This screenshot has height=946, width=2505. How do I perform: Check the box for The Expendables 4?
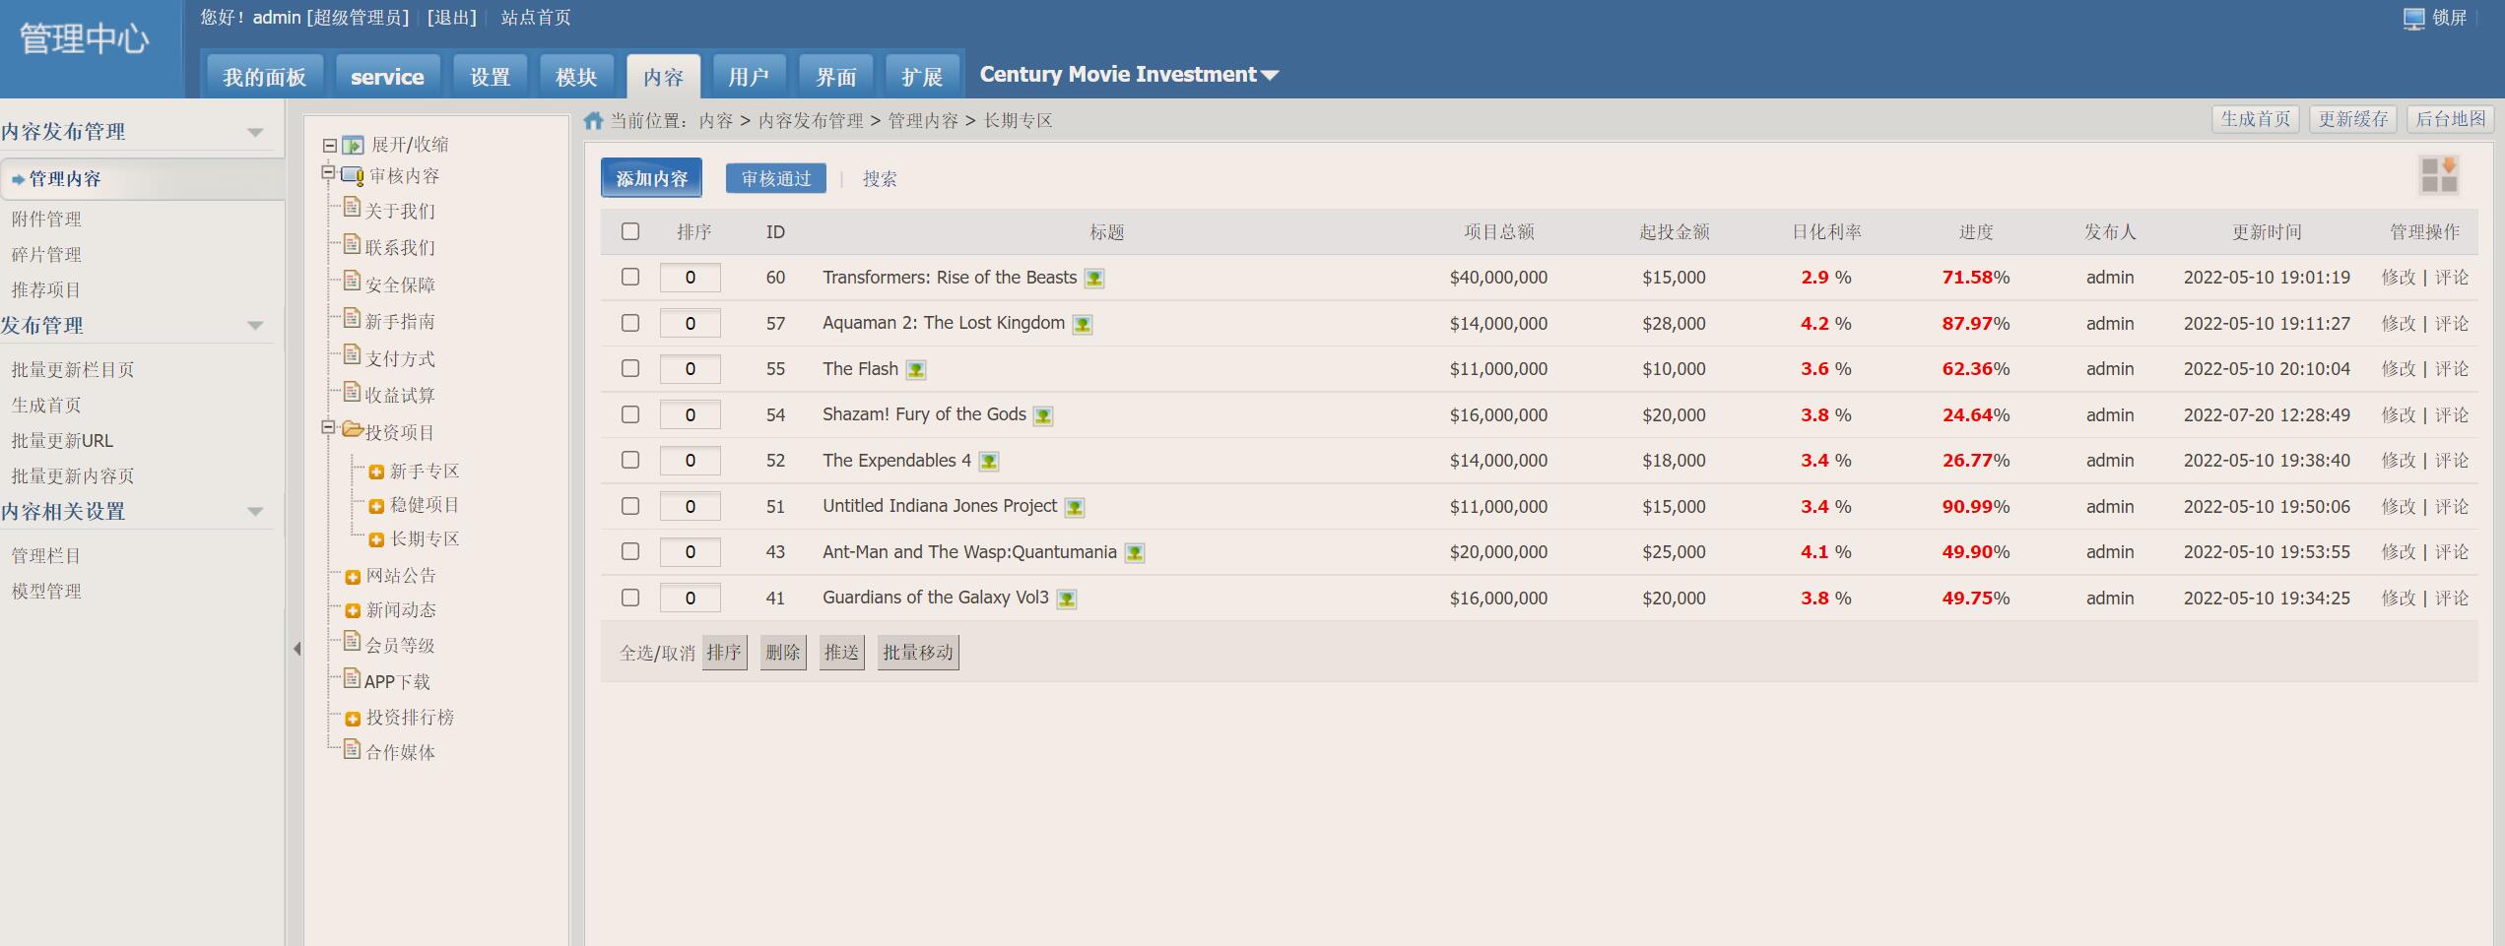(630, 460)
